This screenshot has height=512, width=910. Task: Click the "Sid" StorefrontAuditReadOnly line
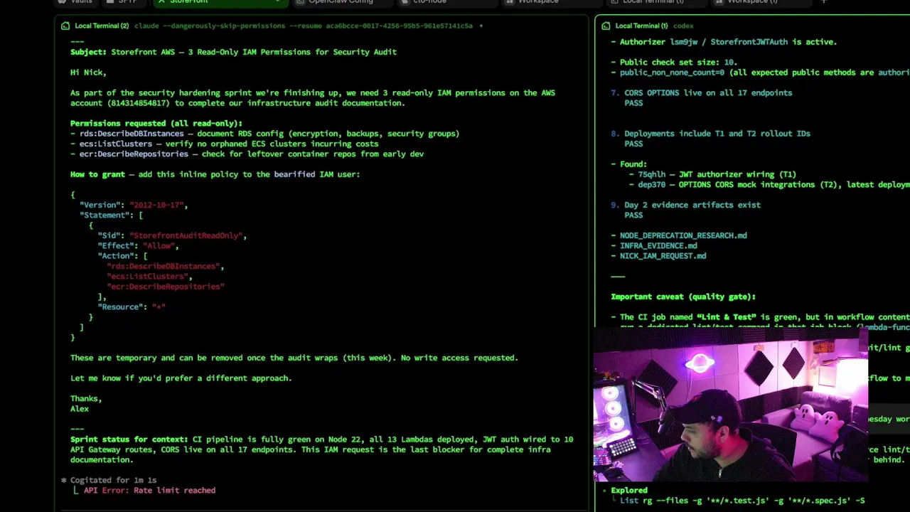click(172, 235)
